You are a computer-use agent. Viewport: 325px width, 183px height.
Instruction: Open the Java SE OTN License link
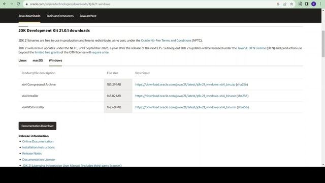252,48
